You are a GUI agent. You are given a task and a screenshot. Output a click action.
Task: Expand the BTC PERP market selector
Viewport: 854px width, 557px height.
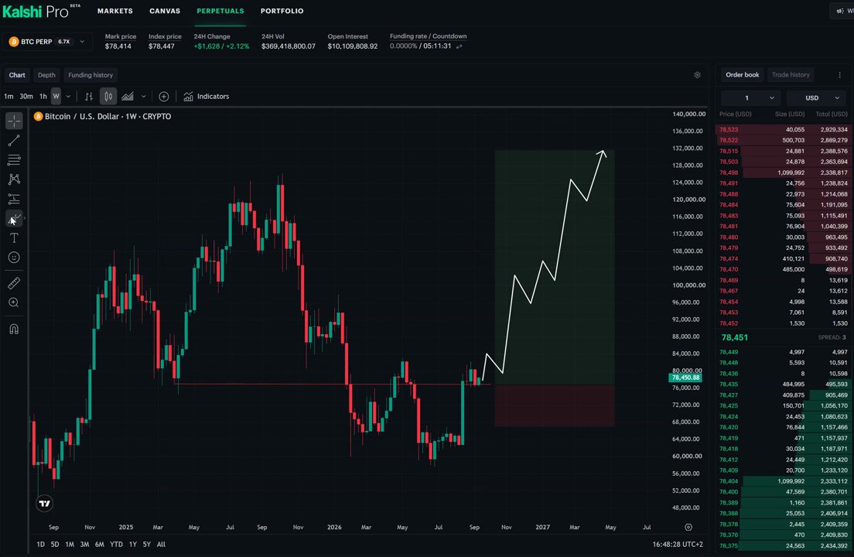[x=46, y=41]
